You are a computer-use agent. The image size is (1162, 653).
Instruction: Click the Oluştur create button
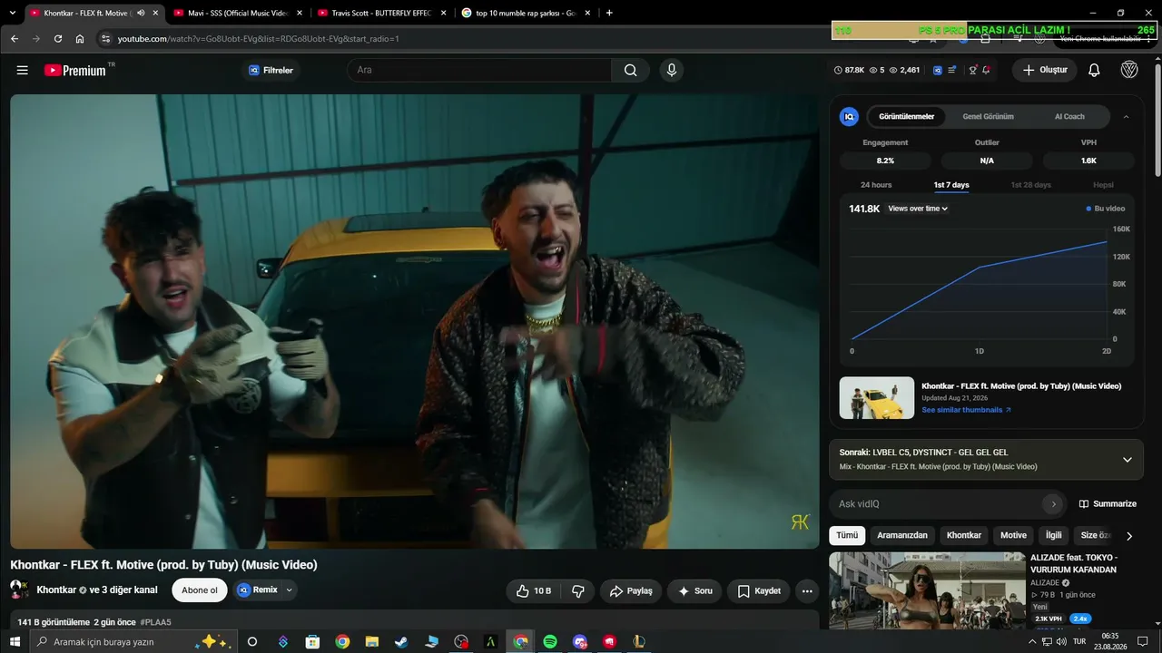pyautogui.click(x=1045, y=70)
